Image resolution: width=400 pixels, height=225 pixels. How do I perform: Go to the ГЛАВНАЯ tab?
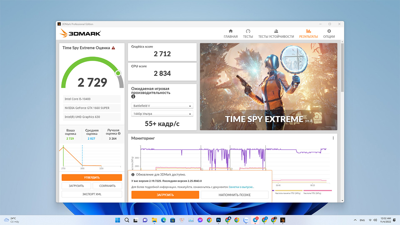click(231, 34)
